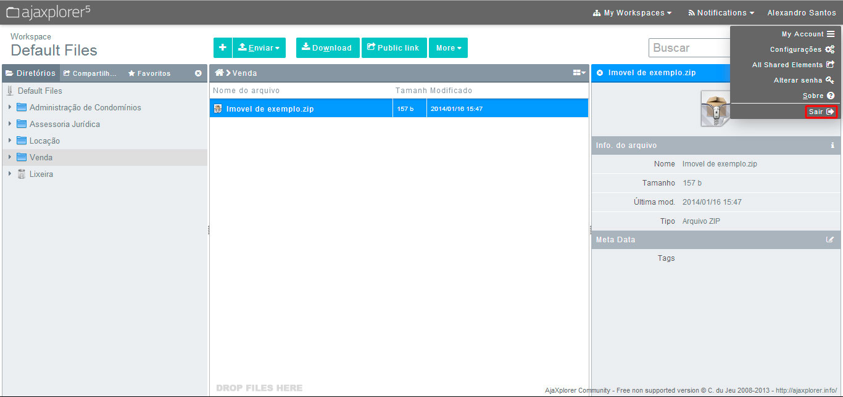Expand the Administração de Condomínios folder
This screenshot has height=397, width=843.
click(10, 107)
